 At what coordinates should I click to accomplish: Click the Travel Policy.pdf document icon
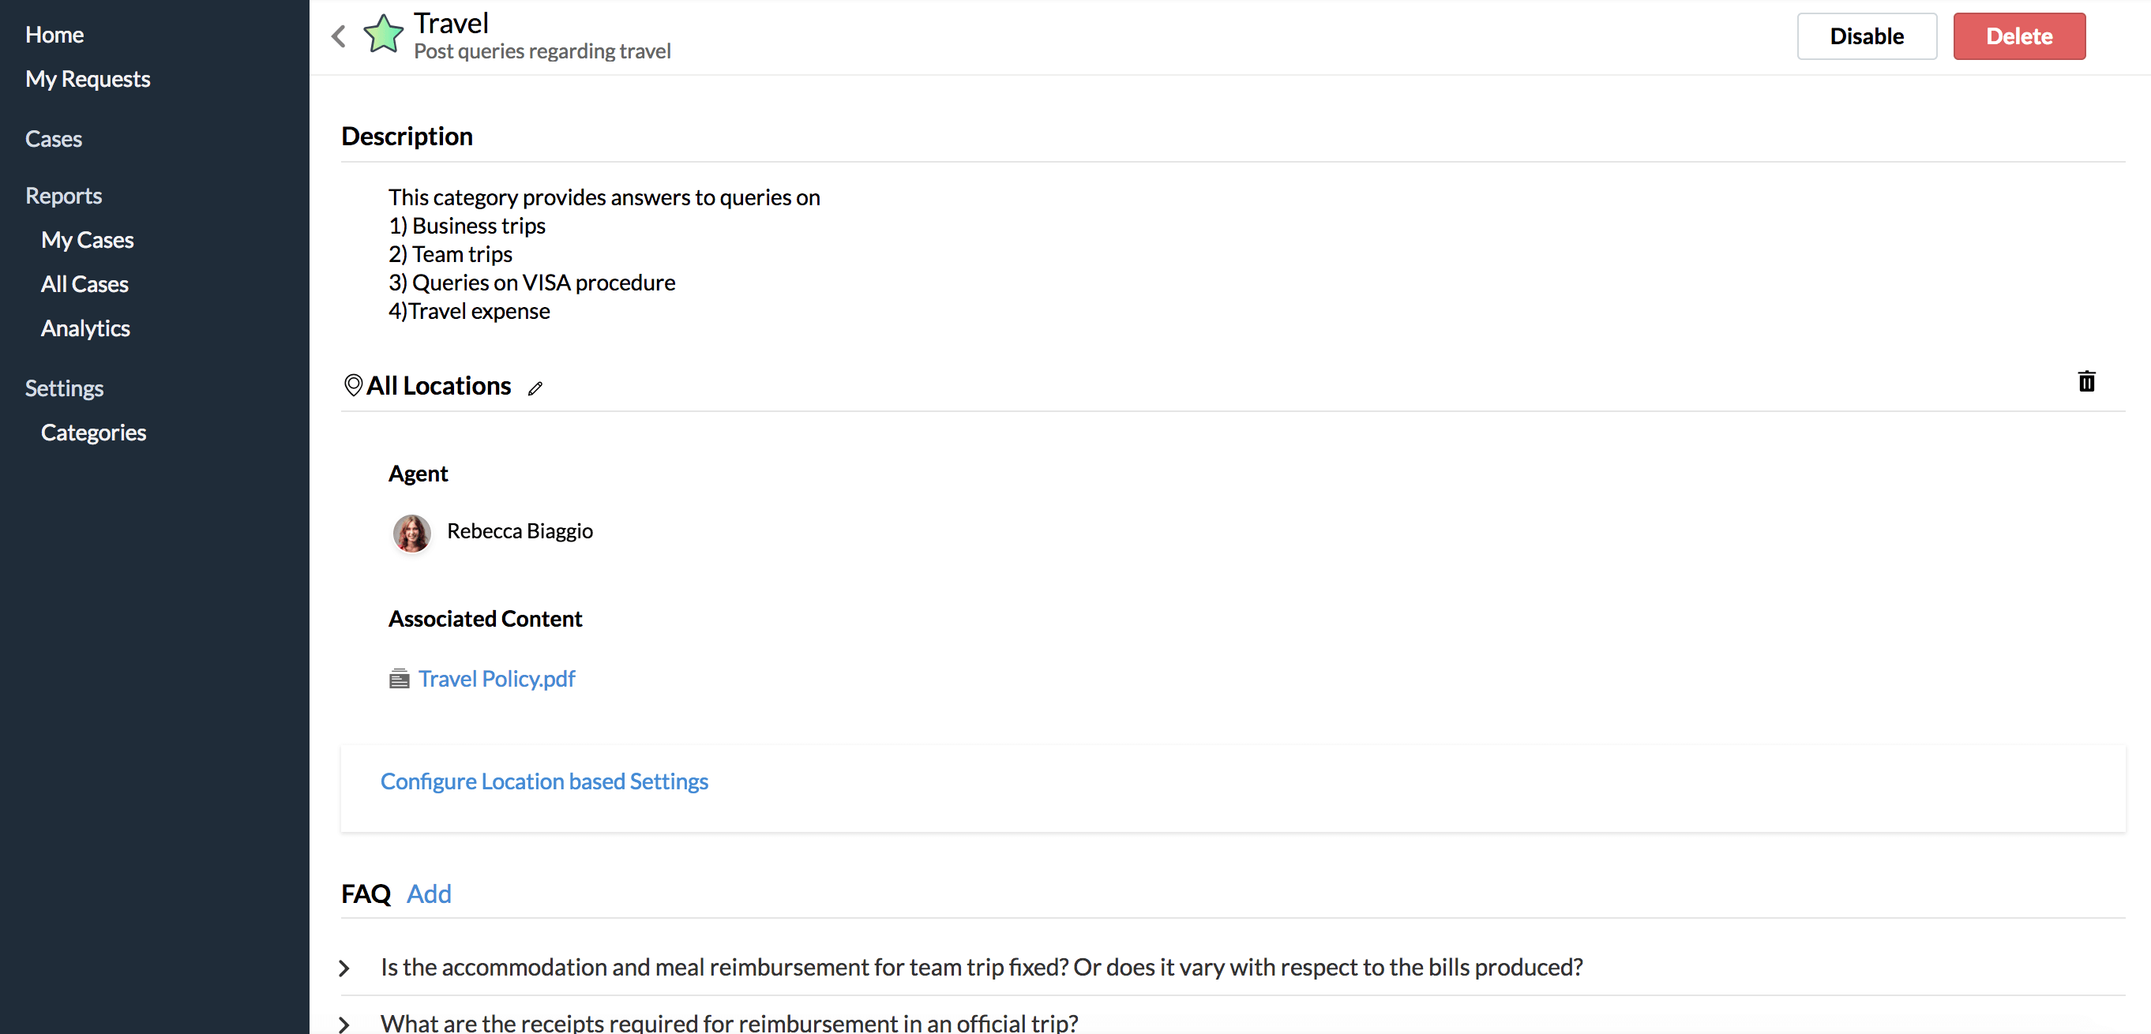399,679
